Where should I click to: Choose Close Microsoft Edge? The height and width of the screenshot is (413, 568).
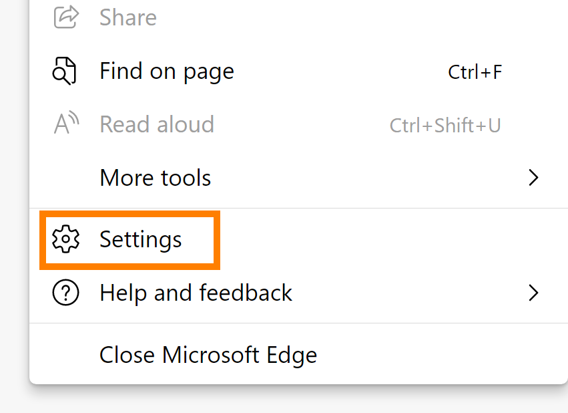pos(208,354)
